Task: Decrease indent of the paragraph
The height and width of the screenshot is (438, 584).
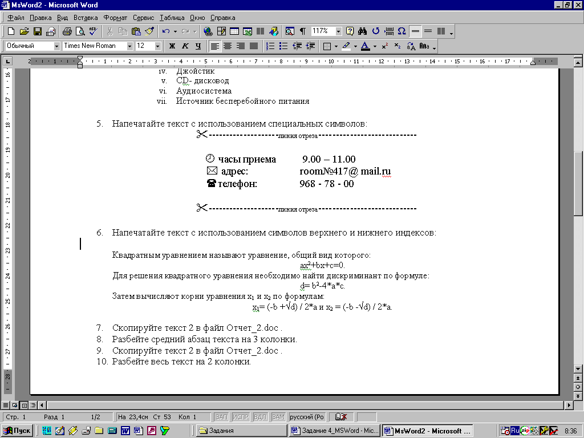Action: [x=297, y=46]
